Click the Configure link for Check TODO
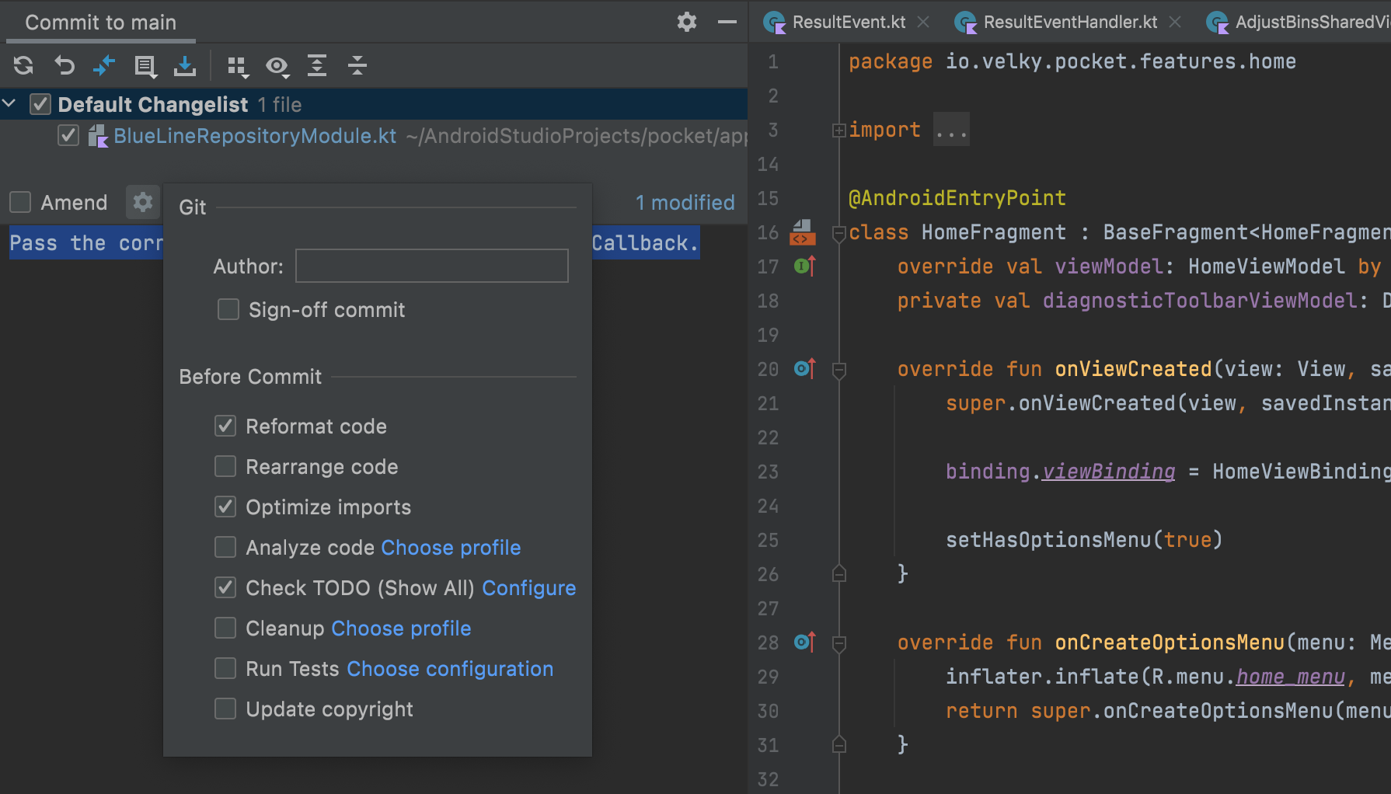The height and width of the screenshot is (794, 1391). point(529,588)
